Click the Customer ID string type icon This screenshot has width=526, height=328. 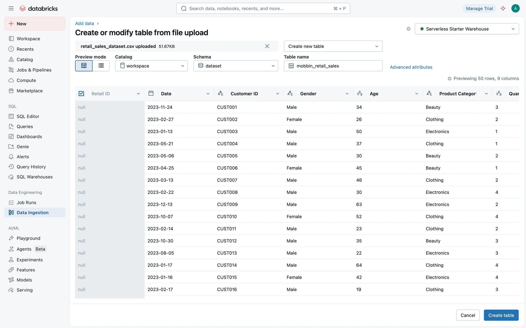(221, 93)
